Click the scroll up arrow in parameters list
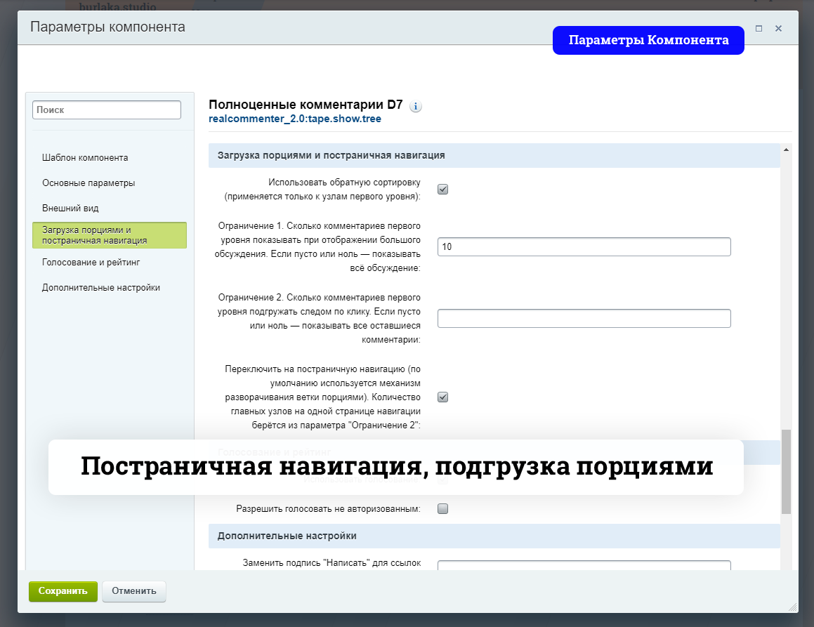Viewport: 814px width, 627px height. [x=786, y=150]
